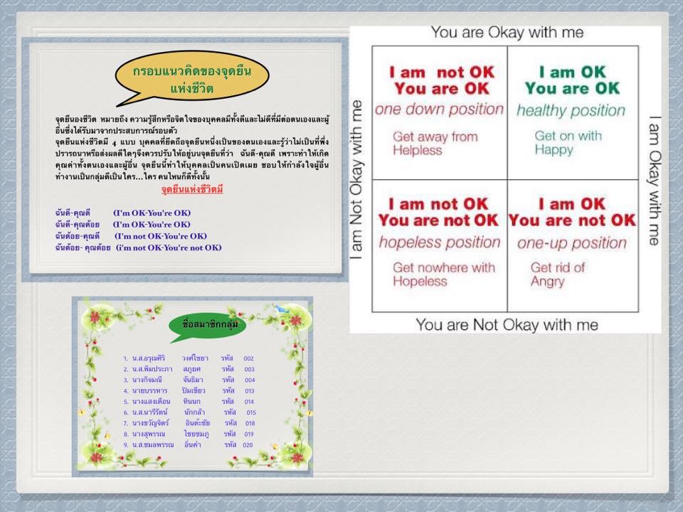683x512 pixels.
Task: Select the vertical "I am Okay with me" label
Action: (655, 181)
